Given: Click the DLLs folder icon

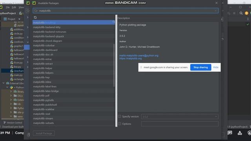Looking at the screenshot, I should click(x=15, y=96).
